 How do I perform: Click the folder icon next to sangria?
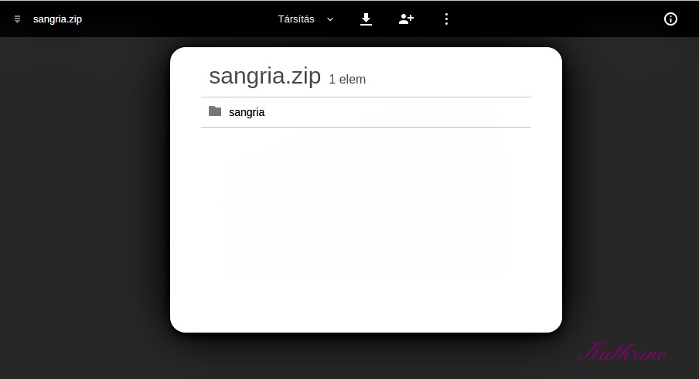coord(215,111)
